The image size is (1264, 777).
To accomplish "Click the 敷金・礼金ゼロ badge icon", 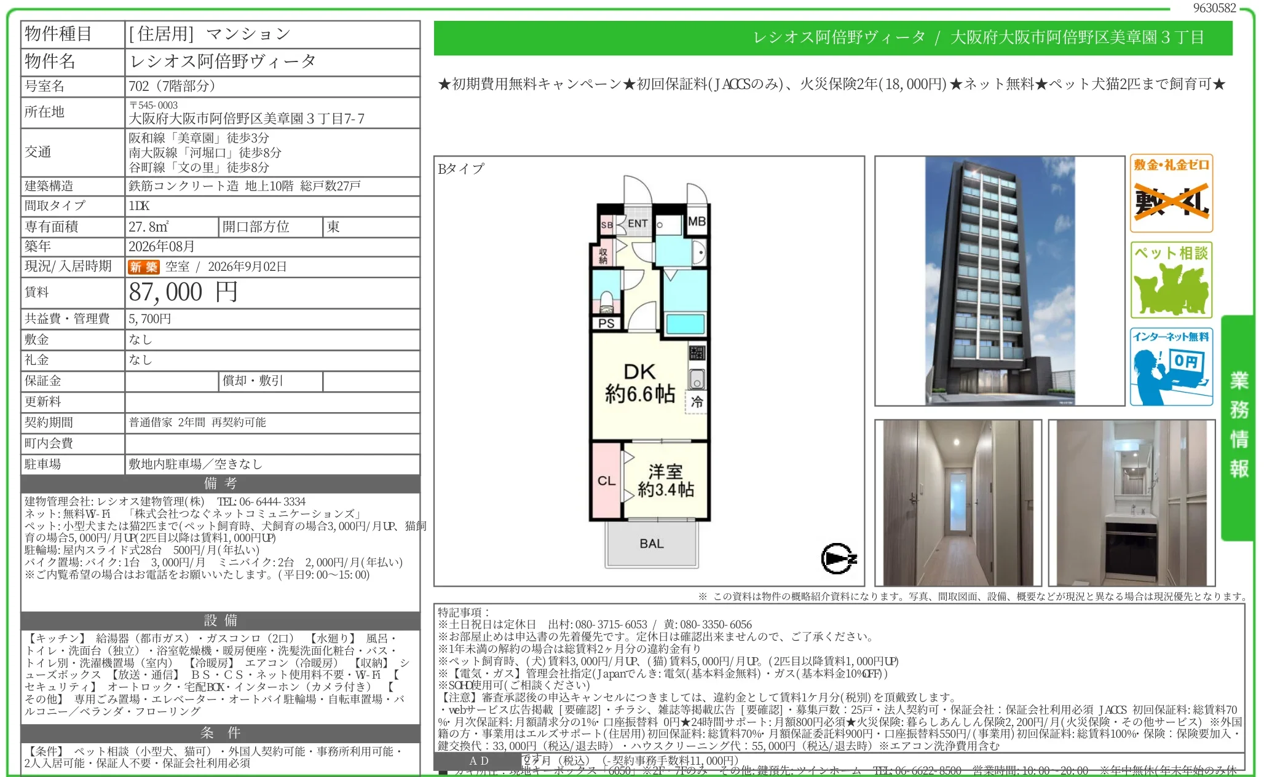I will (1171, 193).
